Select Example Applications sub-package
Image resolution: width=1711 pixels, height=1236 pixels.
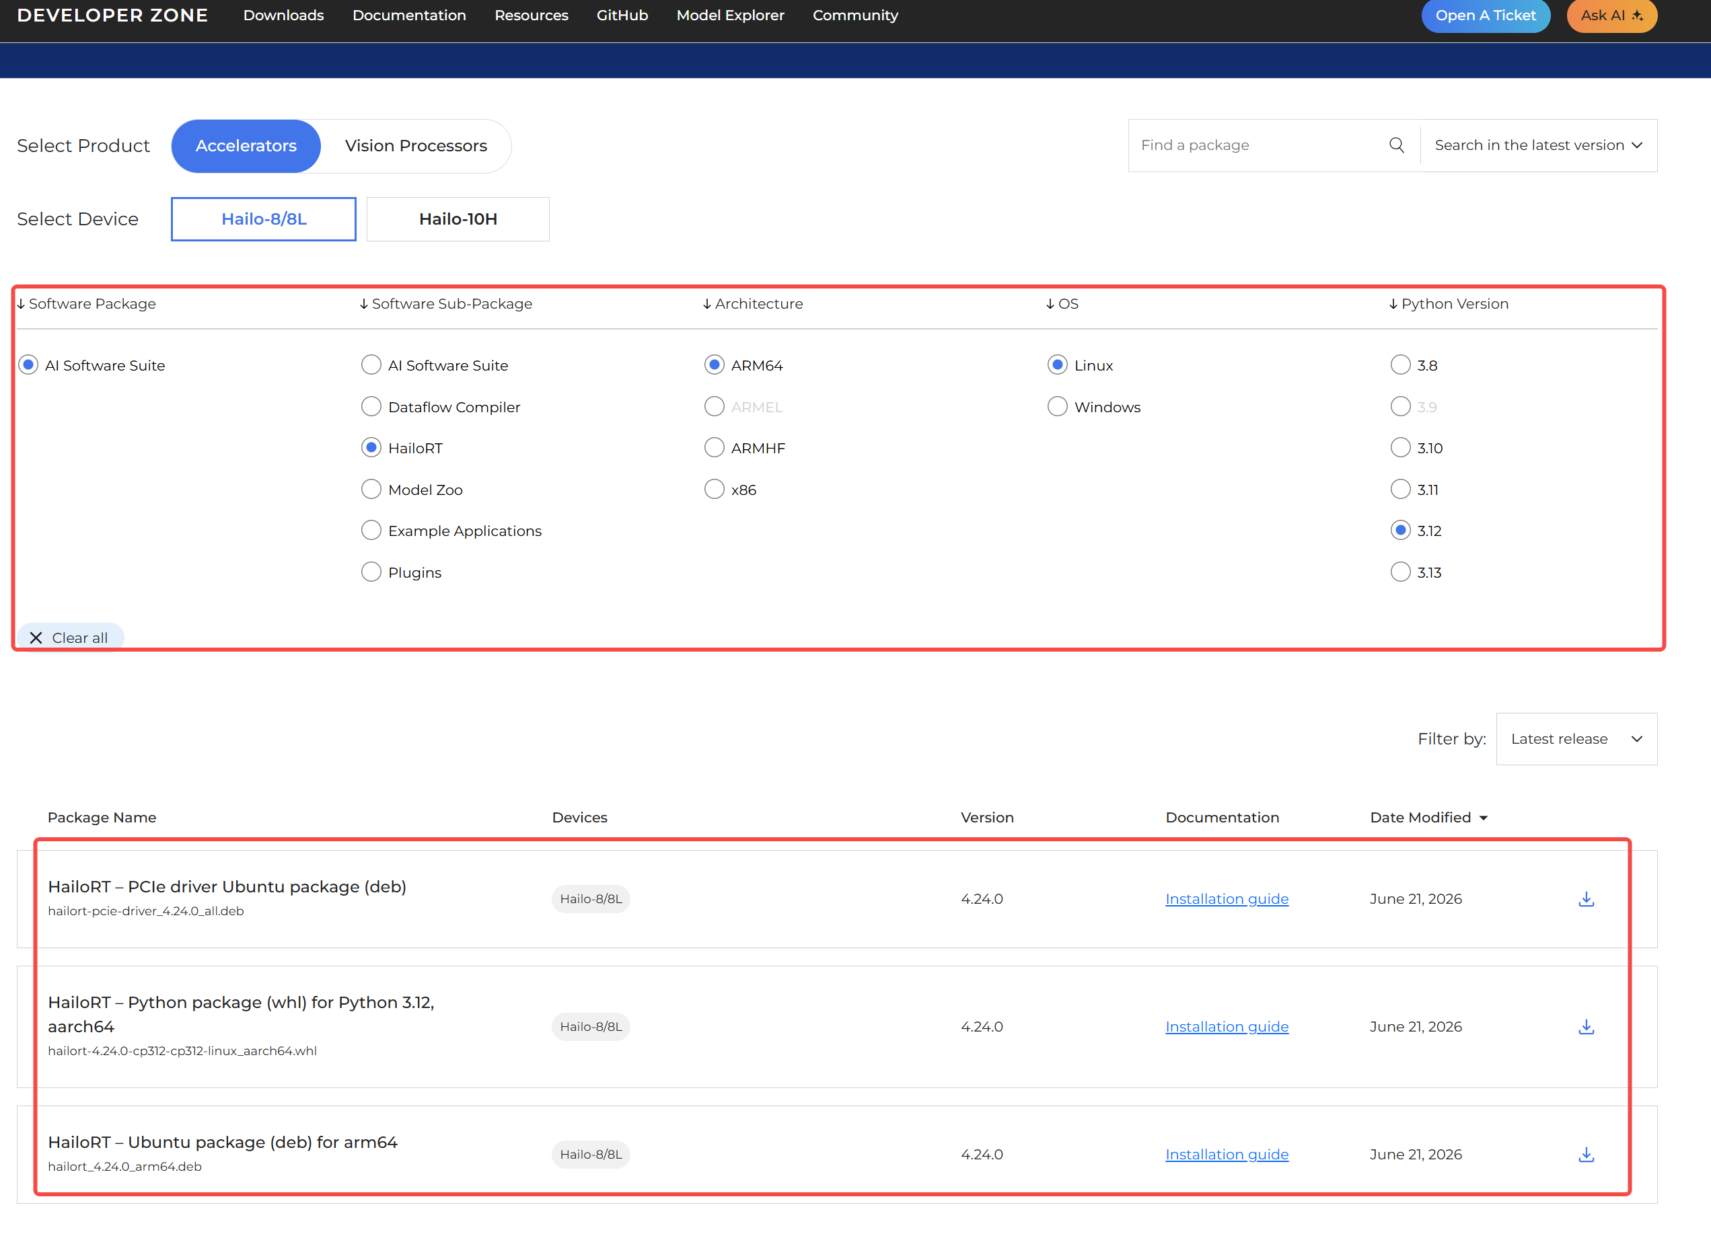pos(451,531)
